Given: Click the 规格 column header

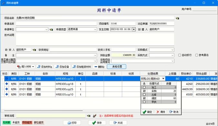Looking at the screenshot, I should [x=65, y=74].
